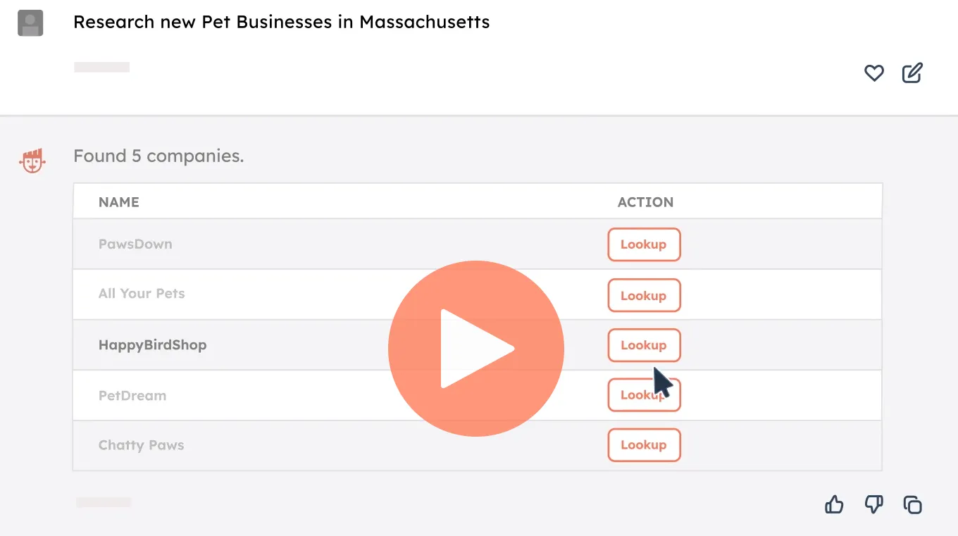Viewport: 958px width, 536px height.
Task: Click Lookup for HappyBirdShop
Action: [x=644, y=345]
